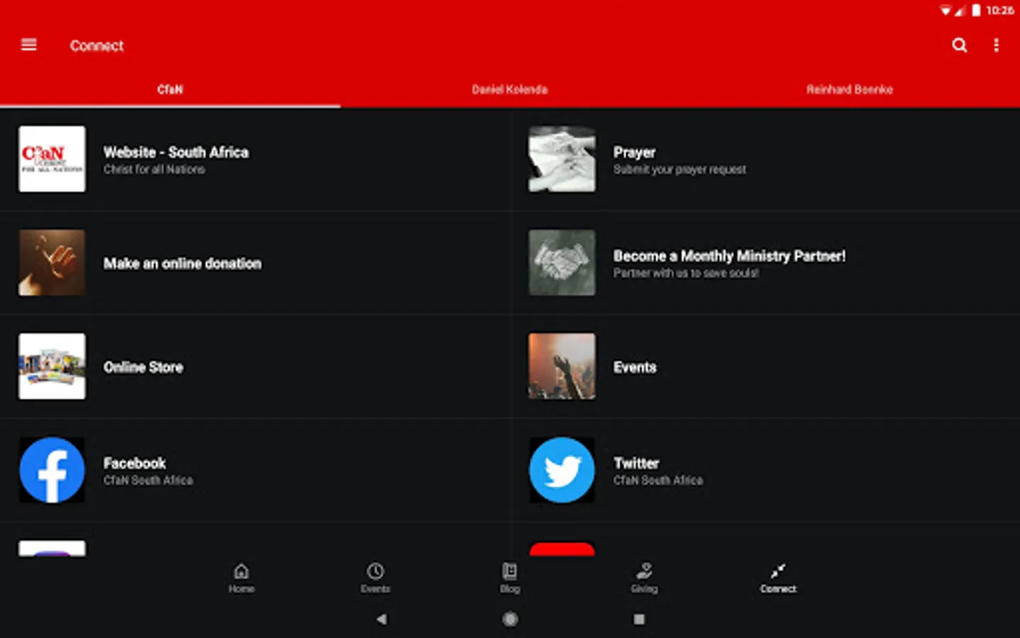
Task: Click the battery icon in status bar
Action: (976, 10)
